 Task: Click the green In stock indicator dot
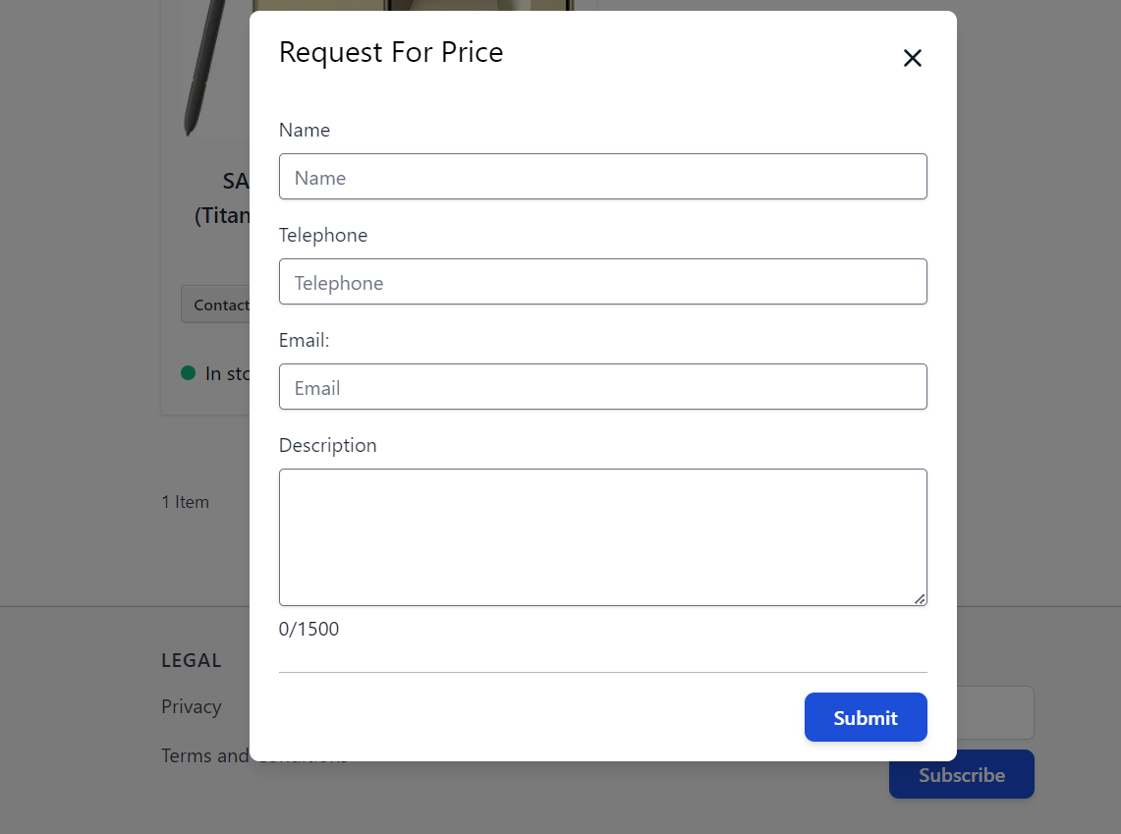tap(189, 373)
